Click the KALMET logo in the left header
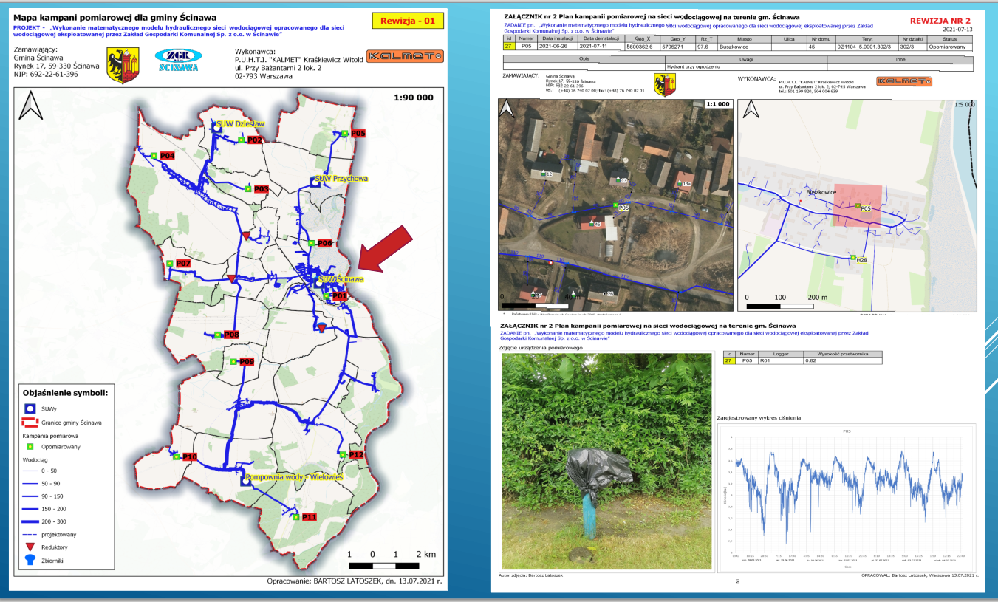This screenshot has width=998, height=602. tap(405, 55)
